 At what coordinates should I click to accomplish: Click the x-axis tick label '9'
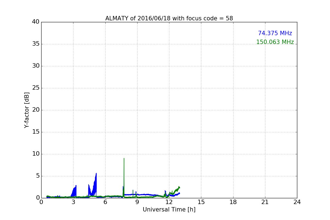coord(137,202)
